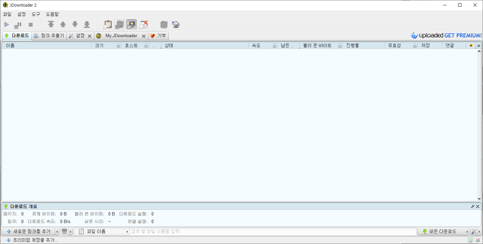The height and width of the screenshot is (244, 483).
Task: Open the 설정 tab
Action: tap(77, 36)
